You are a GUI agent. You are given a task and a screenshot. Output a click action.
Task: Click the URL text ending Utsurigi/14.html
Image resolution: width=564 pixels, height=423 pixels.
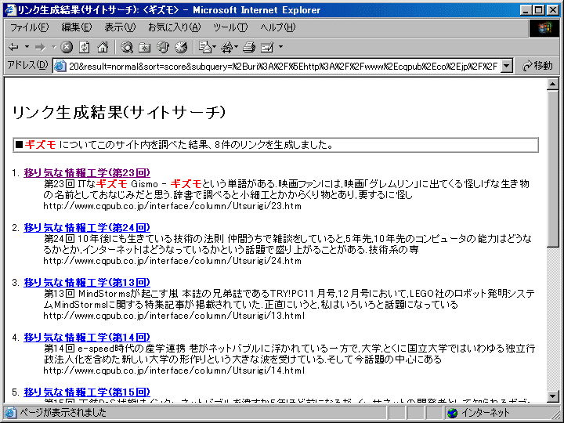(174, 371)
